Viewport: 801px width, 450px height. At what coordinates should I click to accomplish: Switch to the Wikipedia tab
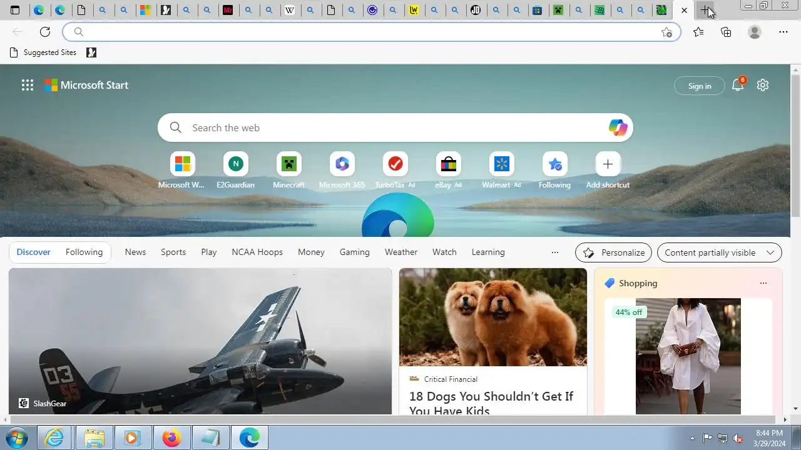point(290,10)
